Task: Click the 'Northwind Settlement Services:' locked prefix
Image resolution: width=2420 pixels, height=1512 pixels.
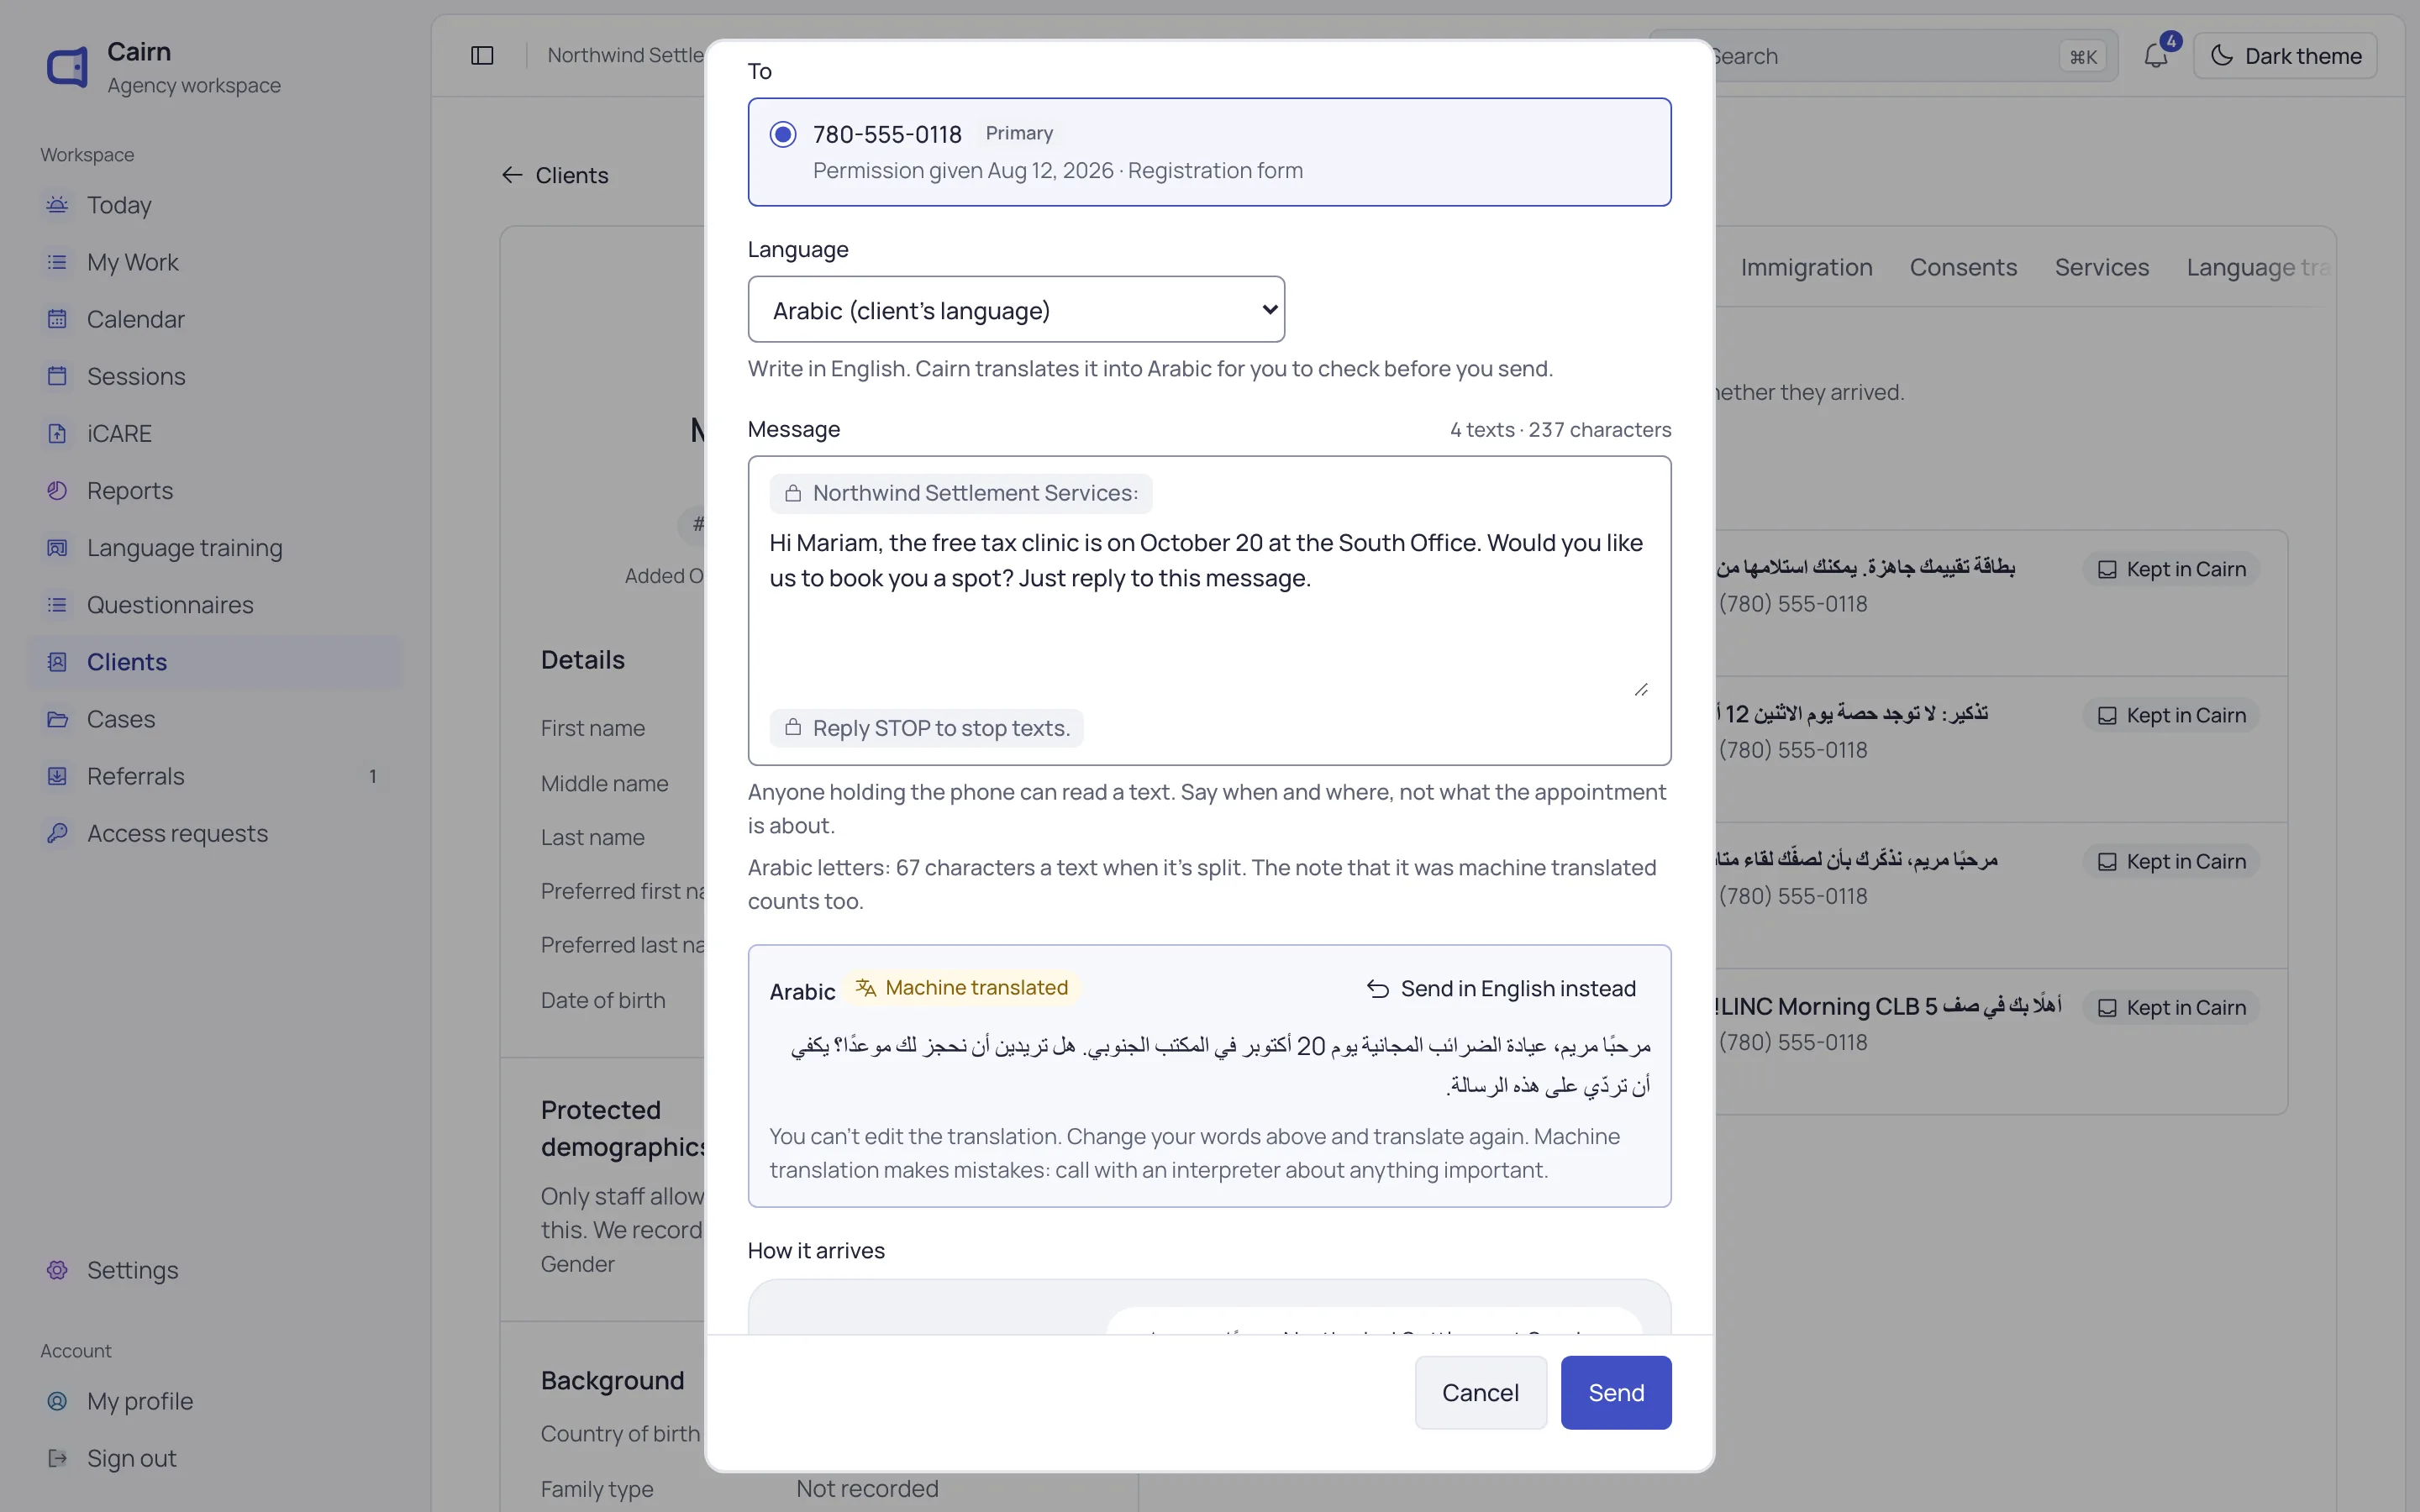Action: click(x=961, y=493)
